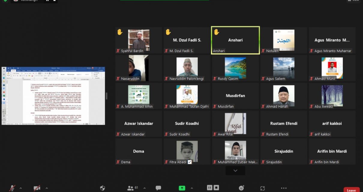This screenshot has height=192, width=363.
Task: Select Anshari's highlighted video tile
Action: pyautogui.click(x=235, y=40)
